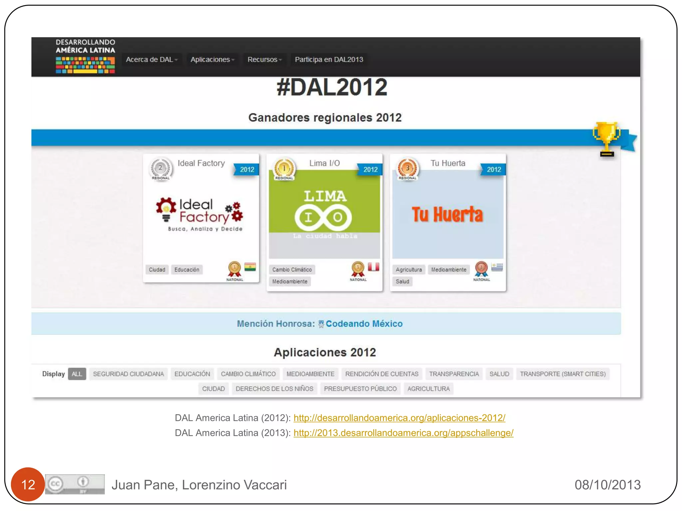Expand the Aplicaciones menu
The height and width of the screenshot is (511, 682).
click(212, 60)
